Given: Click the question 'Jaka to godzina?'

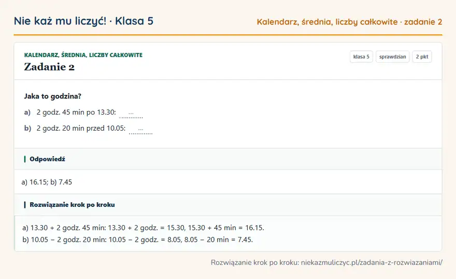Looking at the screenshot, I should (x=53, y=96).
